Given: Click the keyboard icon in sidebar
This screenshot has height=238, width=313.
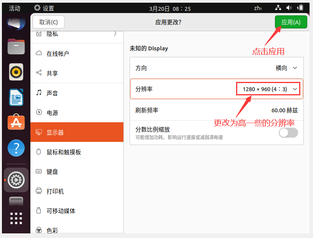Looking at the screenshot, I should pyautogui.click(x=39, y=171).
